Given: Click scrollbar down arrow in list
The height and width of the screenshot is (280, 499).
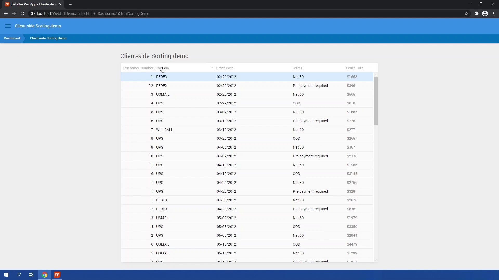Looking at the screenshot, I should click(x=376, y=260).
